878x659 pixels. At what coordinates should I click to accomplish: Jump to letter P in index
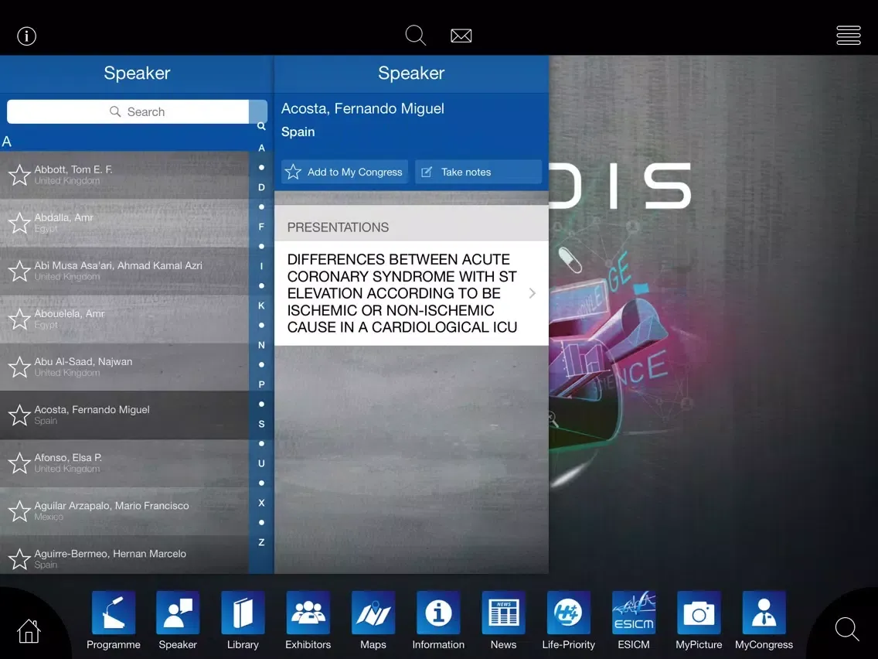261,384
